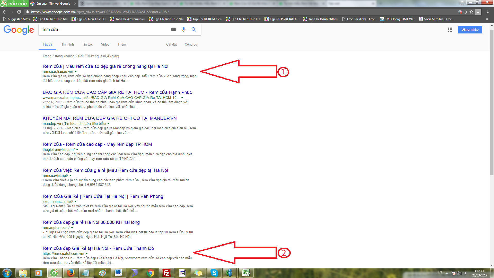Open 'Suggested Sites' bookmark
Viewport: 494px width, 278px height.
point(16,19)
